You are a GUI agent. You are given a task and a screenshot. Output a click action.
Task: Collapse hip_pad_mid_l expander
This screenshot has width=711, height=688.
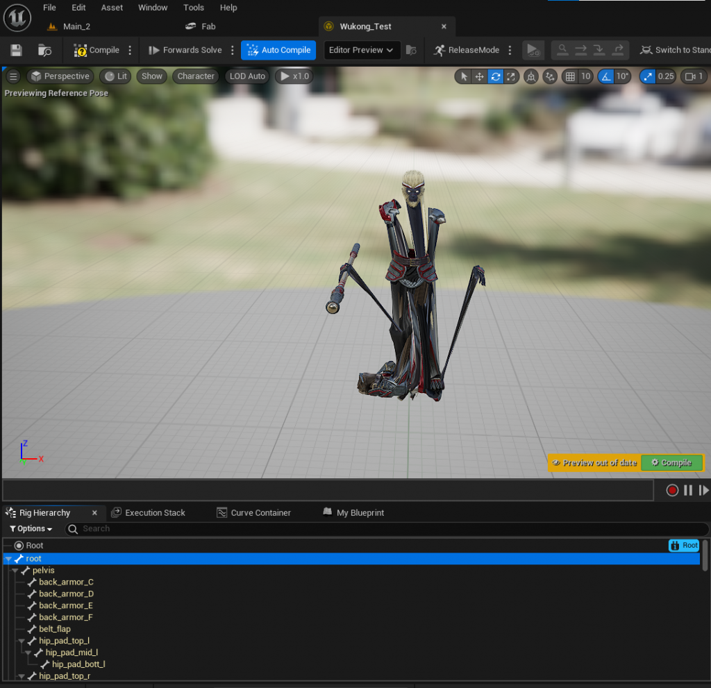pos(28,653)
